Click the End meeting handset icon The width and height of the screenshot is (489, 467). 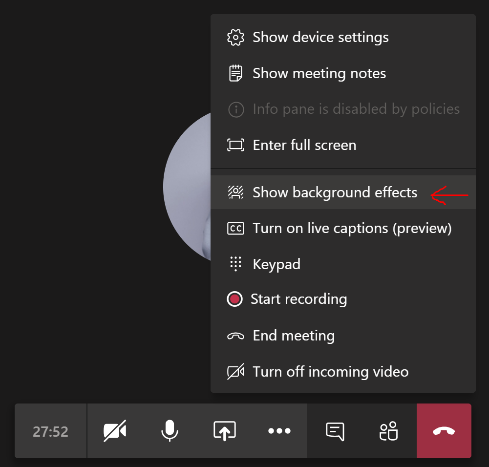(x=235, y=336)
